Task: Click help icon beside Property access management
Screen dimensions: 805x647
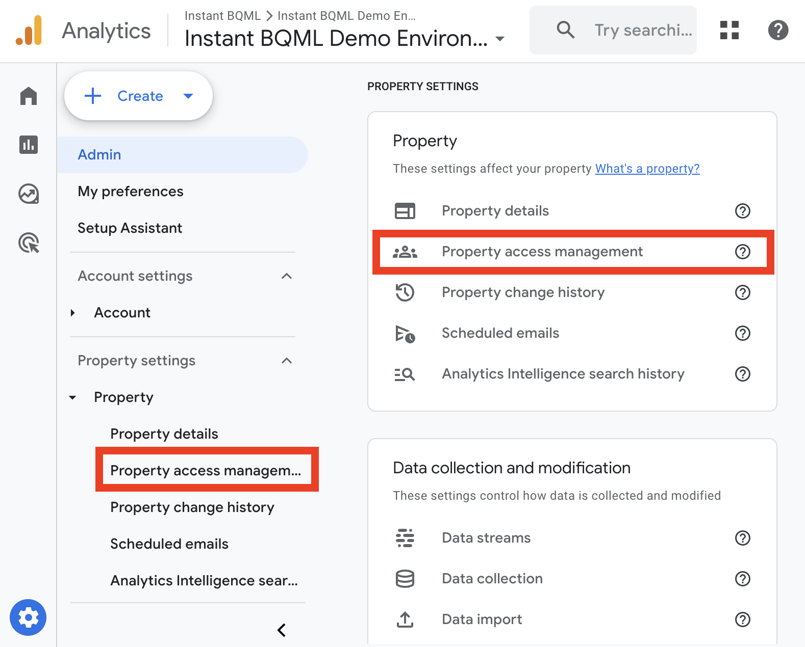Action: pyautogui.click(x=742, y=252)
